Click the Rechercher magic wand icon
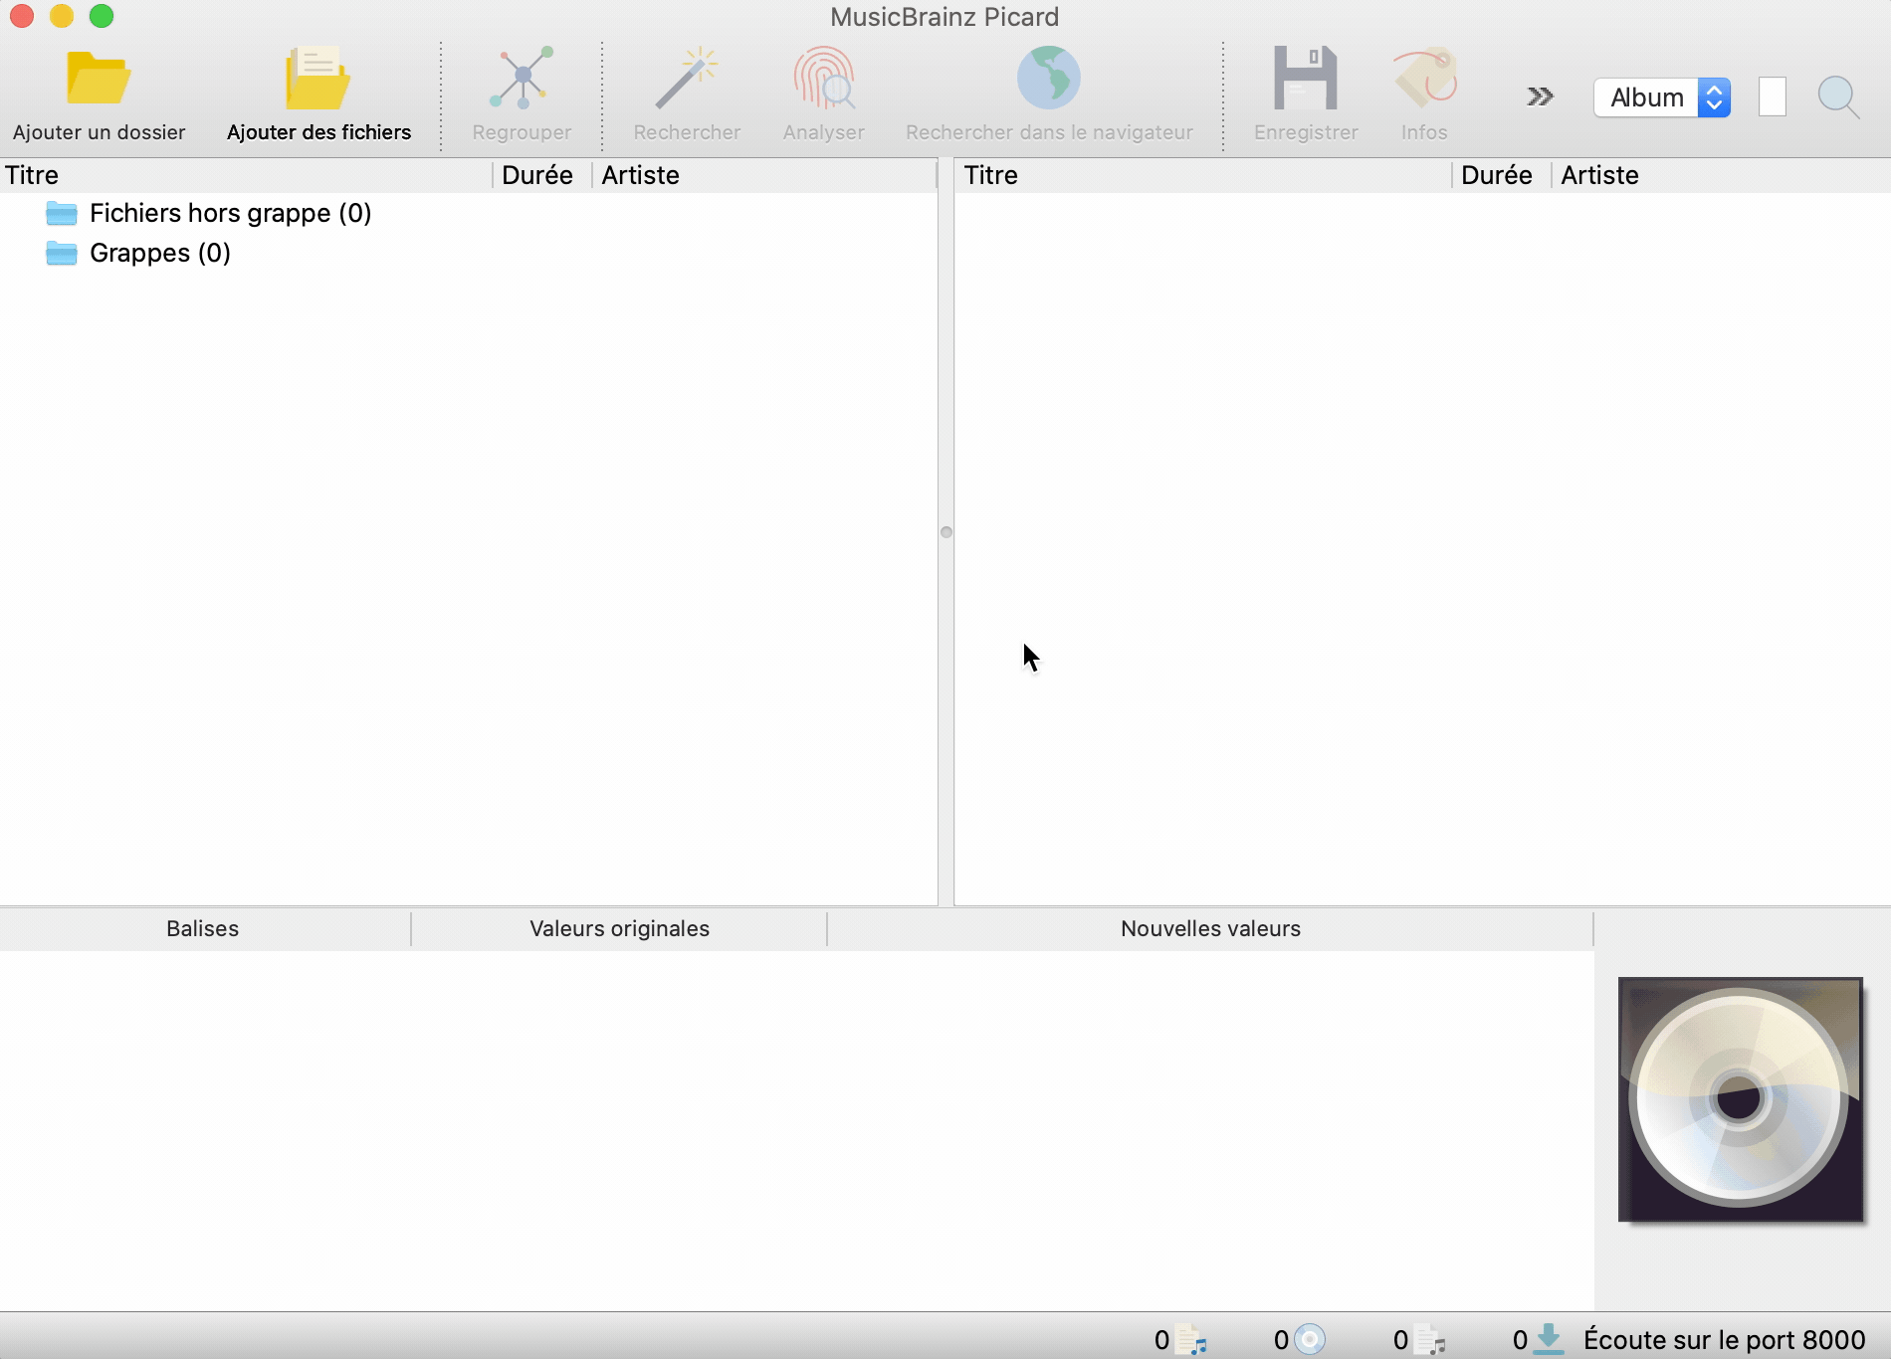Screen dimensions: 1891x1359 [x=687, y=78]
